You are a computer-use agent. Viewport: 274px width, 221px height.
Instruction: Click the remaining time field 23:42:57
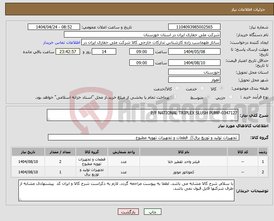point(68,51)
